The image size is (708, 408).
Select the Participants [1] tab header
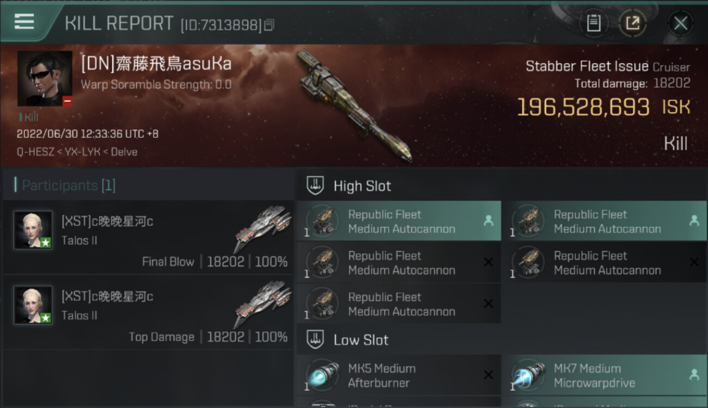[65, 186]
